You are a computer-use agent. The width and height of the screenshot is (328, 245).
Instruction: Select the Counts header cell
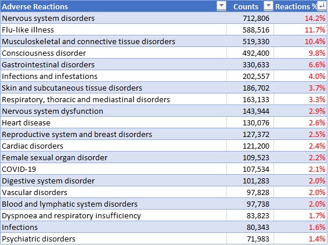point(250,6)
